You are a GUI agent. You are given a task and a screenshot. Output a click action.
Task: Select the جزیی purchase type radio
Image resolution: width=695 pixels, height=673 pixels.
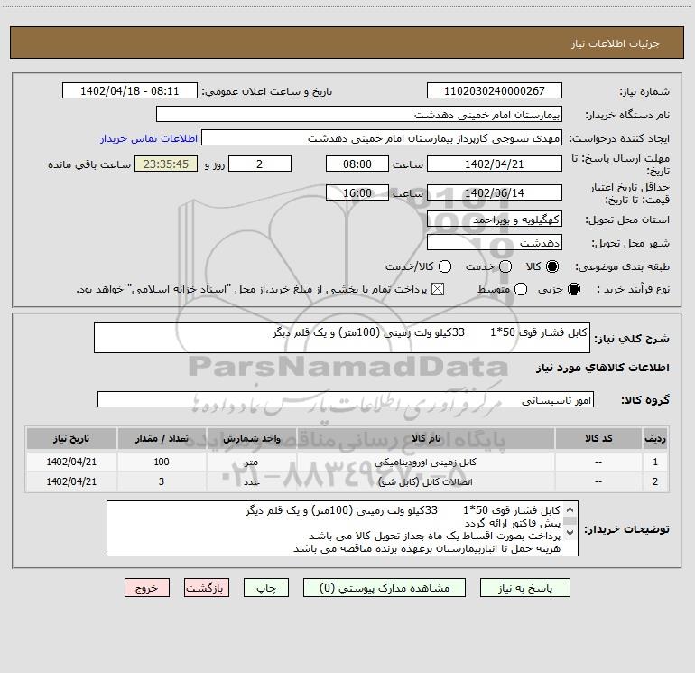tap(574, 289)
